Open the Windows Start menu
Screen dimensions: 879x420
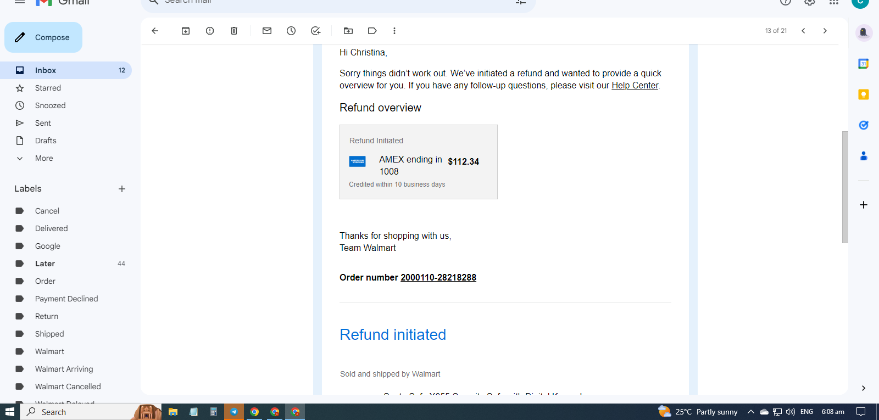pos(10,412)
